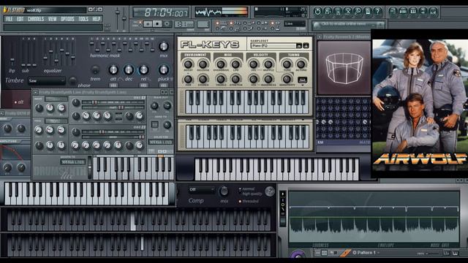Click the harmonic mask mix knob

coord(164,46)
